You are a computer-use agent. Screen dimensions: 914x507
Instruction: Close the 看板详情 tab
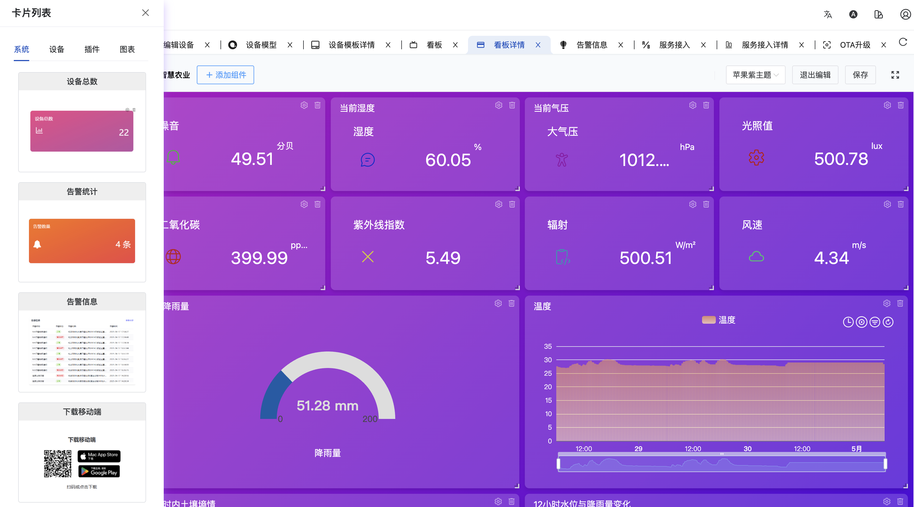(538, 45)
